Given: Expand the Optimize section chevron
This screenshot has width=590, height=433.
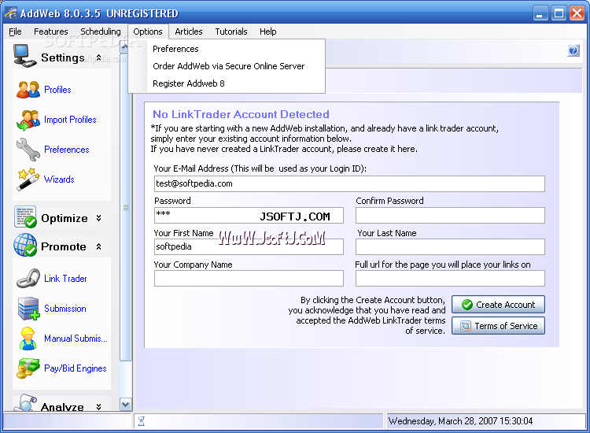Looking at the screenshot, I should point(98,218).
